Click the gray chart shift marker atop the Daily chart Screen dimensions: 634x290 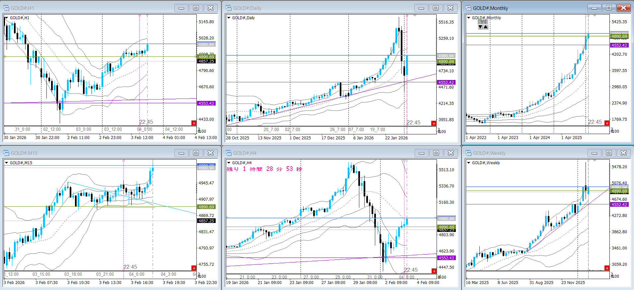415,16
